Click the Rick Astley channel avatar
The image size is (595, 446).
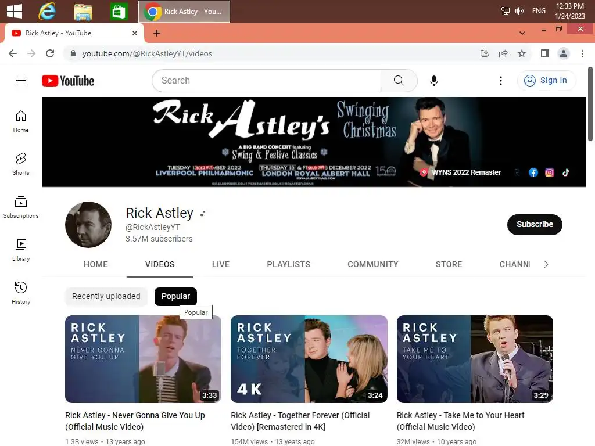click(88, 225)
